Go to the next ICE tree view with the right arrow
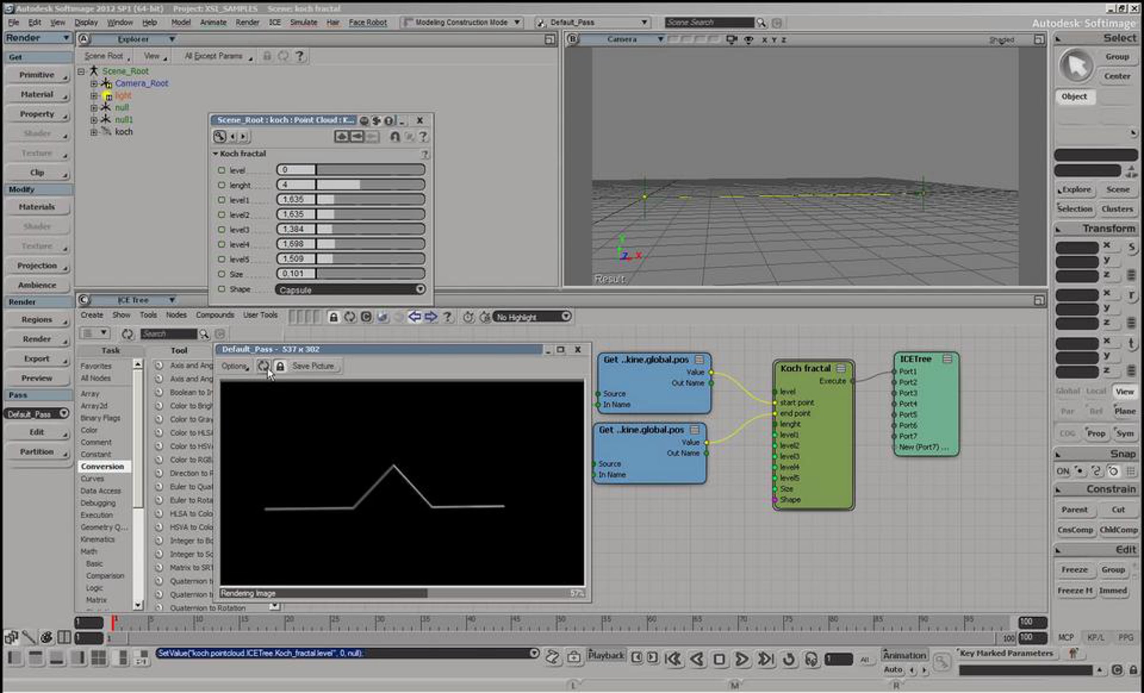This screenshot has width=1144, height=693. pos(431,316)
